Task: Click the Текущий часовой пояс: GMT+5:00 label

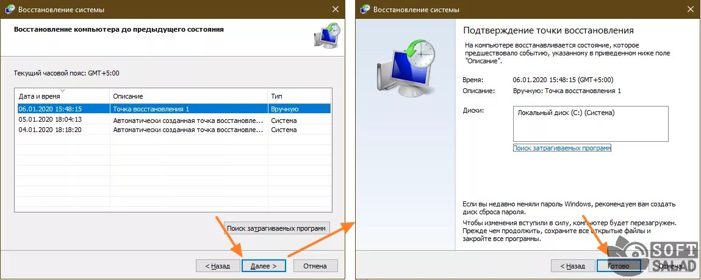Action: (x=67, y=72)
